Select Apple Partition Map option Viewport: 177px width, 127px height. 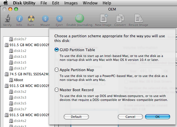coord(57,70)
